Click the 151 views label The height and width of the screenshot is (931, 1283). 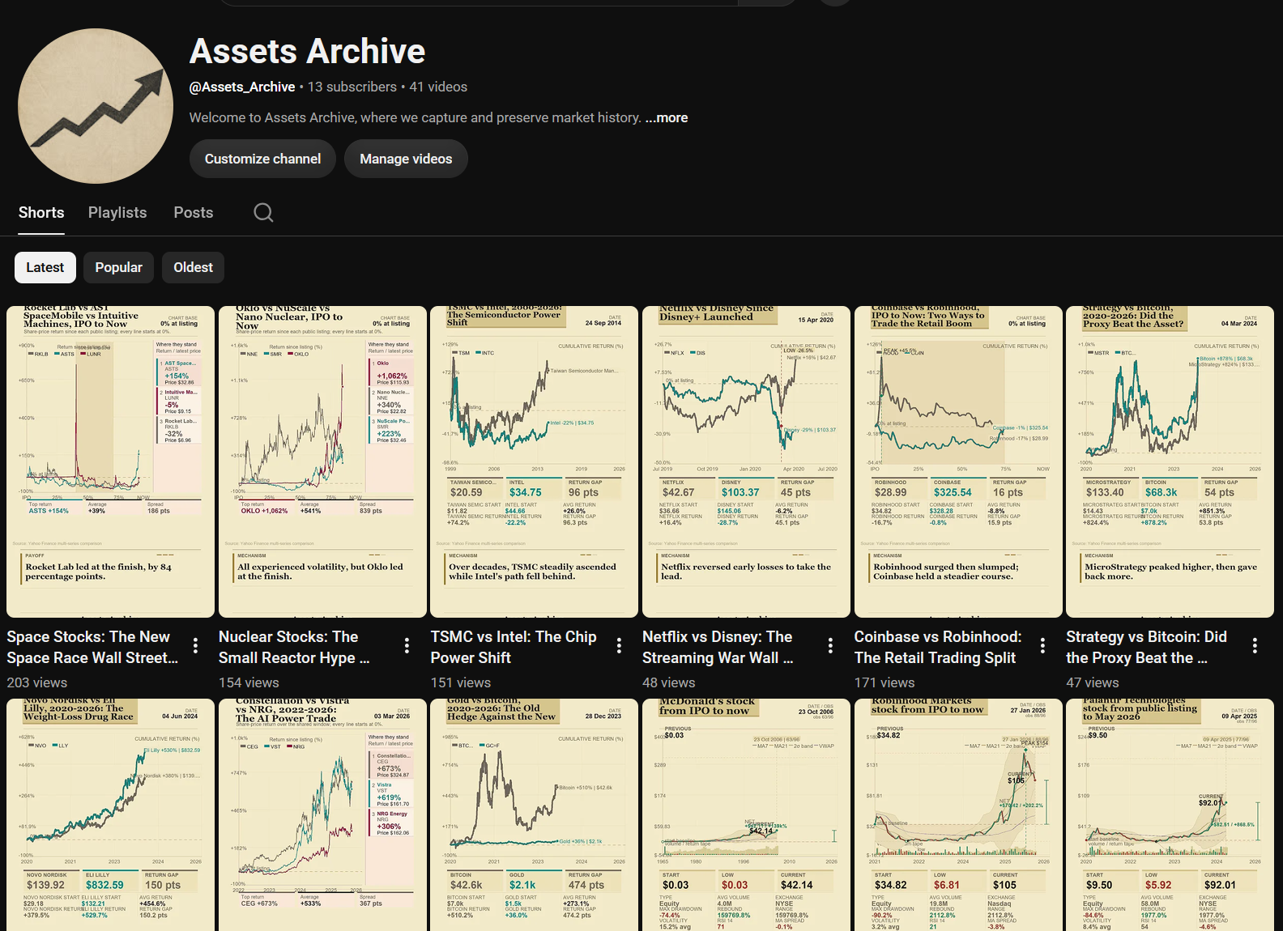click(x=461, y=682)
